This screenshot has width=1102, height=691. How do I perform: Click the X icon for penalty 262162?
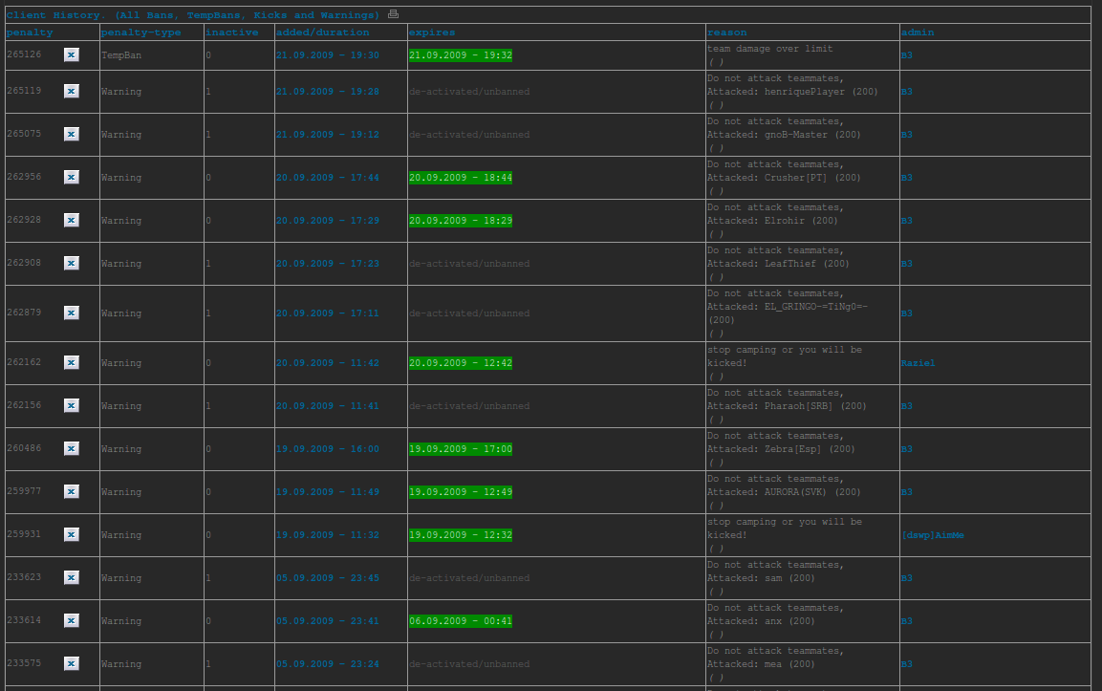(x=72, y=362)
